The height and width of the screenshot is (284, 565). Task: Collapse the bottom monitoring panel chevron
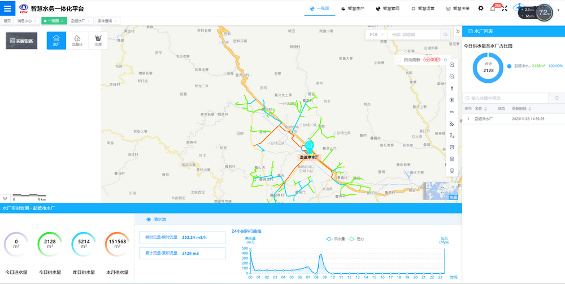5,198
